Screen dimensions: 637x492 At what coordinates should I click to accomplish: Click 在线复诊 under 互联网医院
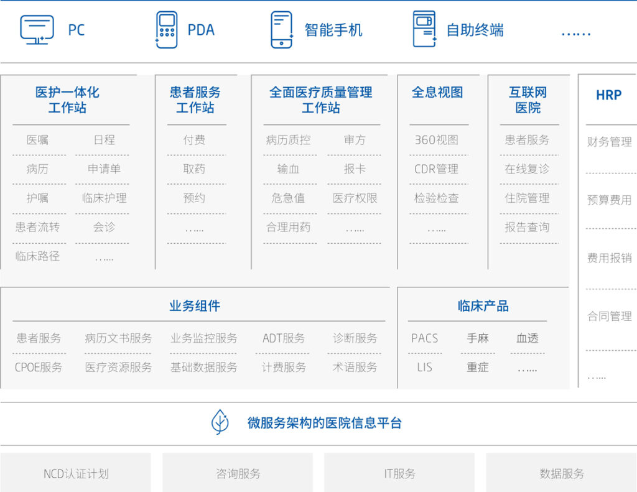pyautogui.click(x=527, y=169)
